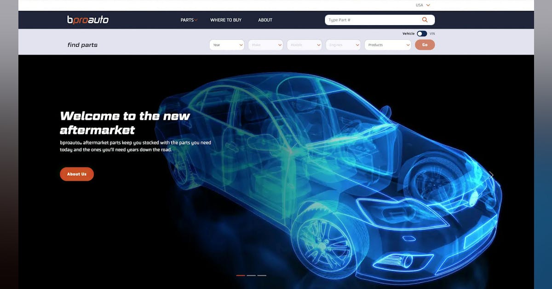Click the Make dropdown arrow icon
Image resolution: width=552 pixels, height=289 pixels.
tap(279, 44)
